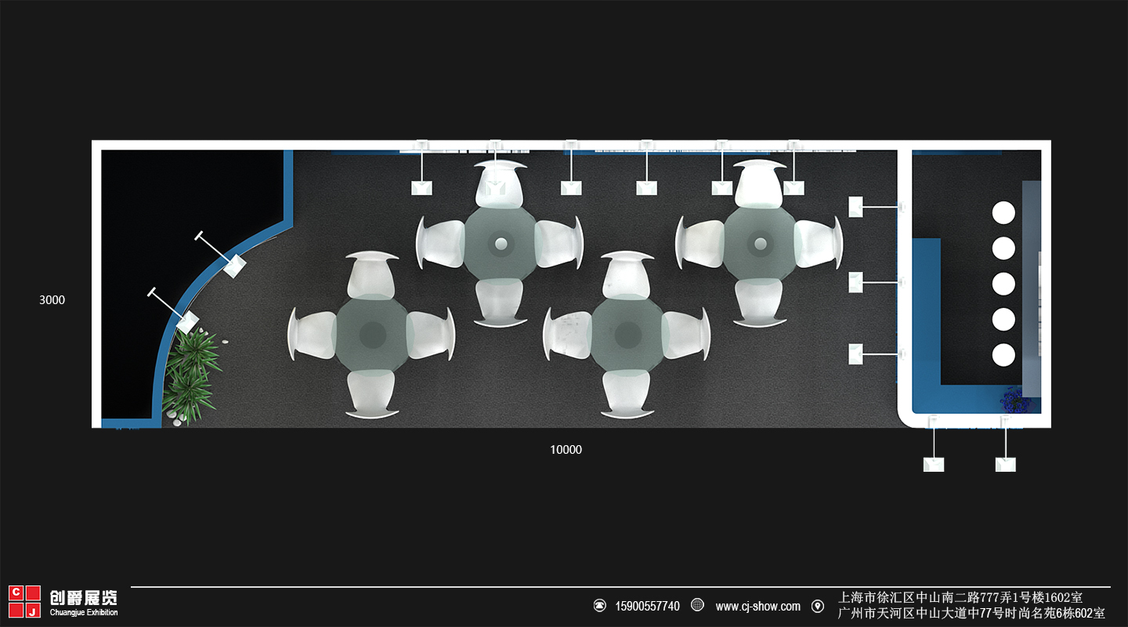Screen dimensions: 1128x627
Task: Click the Chuangjue Exhibition English caption
Action: pos(84,613)
